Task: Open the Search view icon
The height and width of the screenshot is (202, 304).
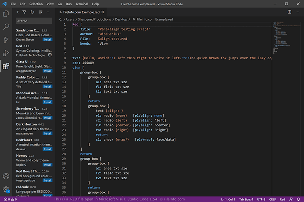Action: tap(6, 27)
